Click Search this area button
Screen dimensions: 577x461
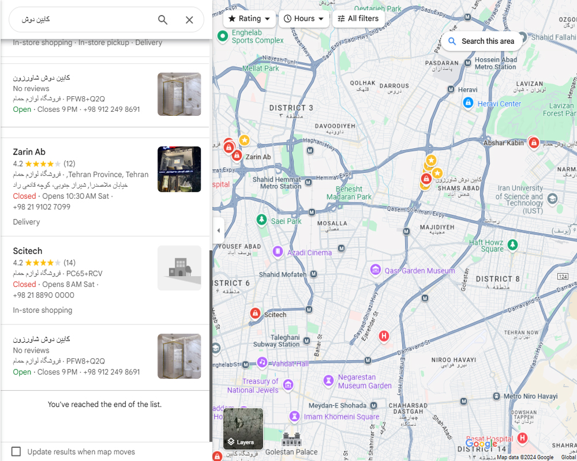482,41
